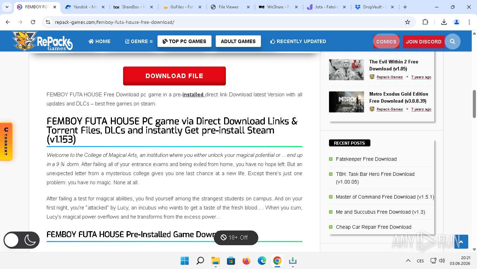Screen dimensions: 477x269
Task: Open Fatekeeper Free Download post
Action: pyautogui.click(x=366, y=159)
